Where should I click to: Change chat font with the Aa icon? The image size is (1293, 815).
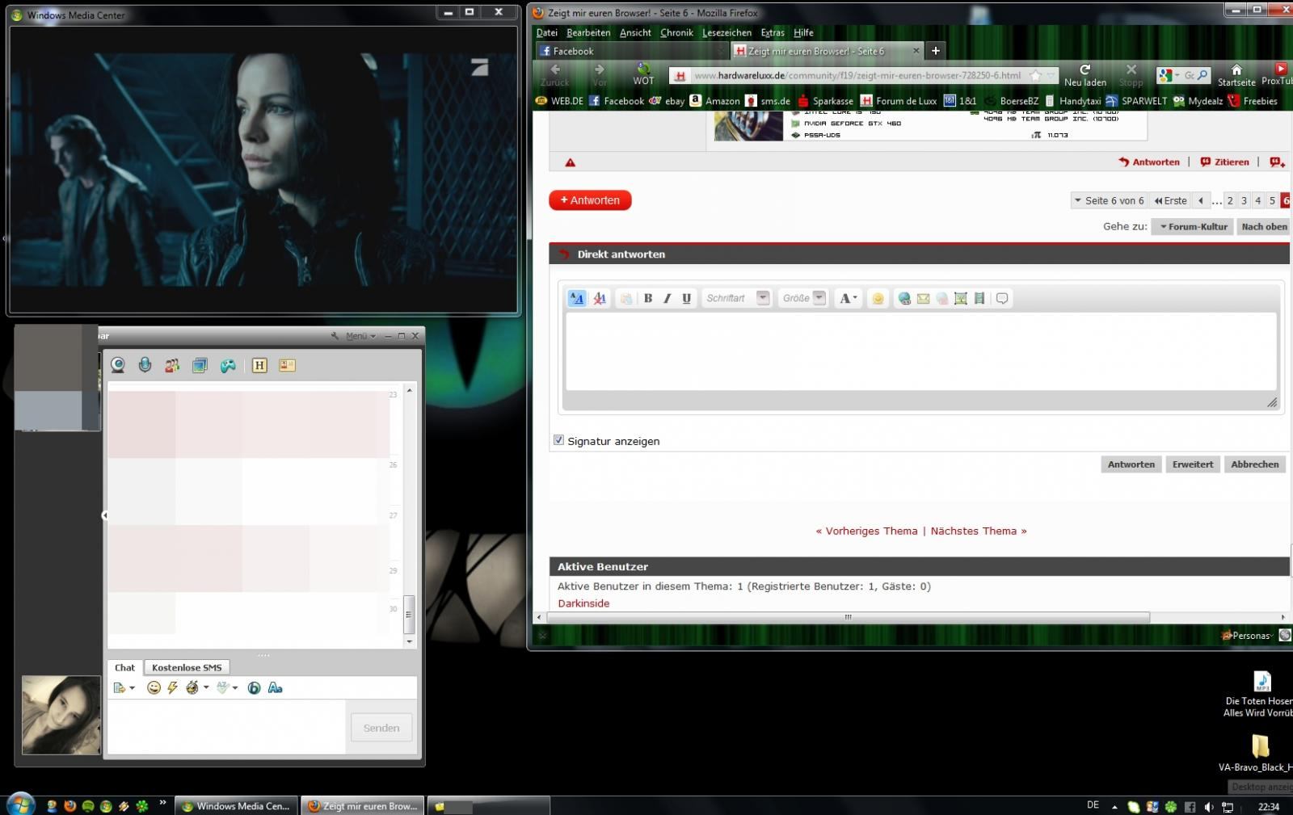coord(275,687)
